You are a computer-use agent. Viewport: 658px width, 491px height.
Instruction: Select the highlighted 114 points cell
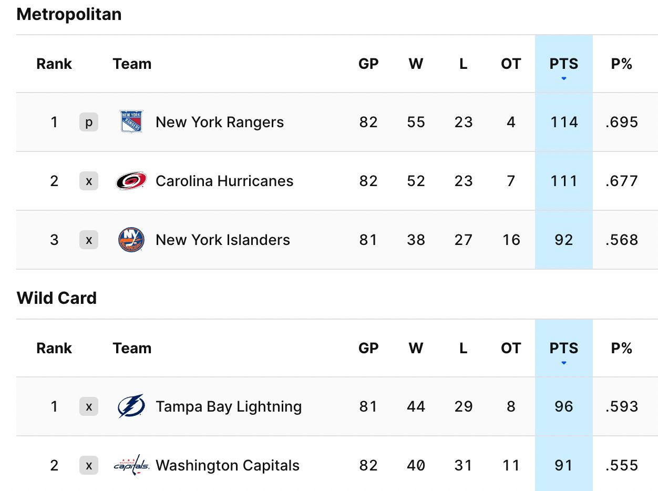tap(564, 122)
